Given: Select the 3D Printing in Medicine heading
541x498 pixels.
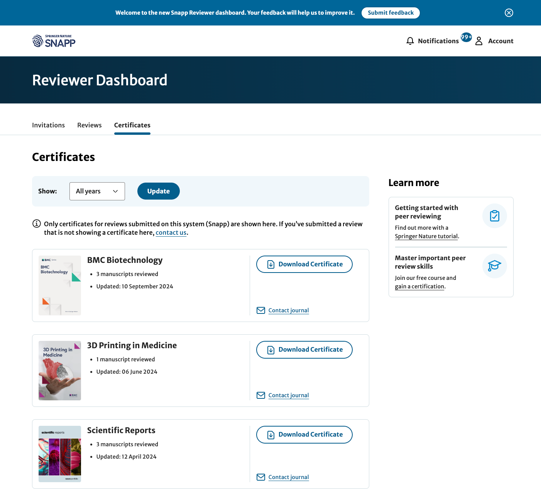Looking at the screenshot, I should pyautogui.click(x=132, y=346).
